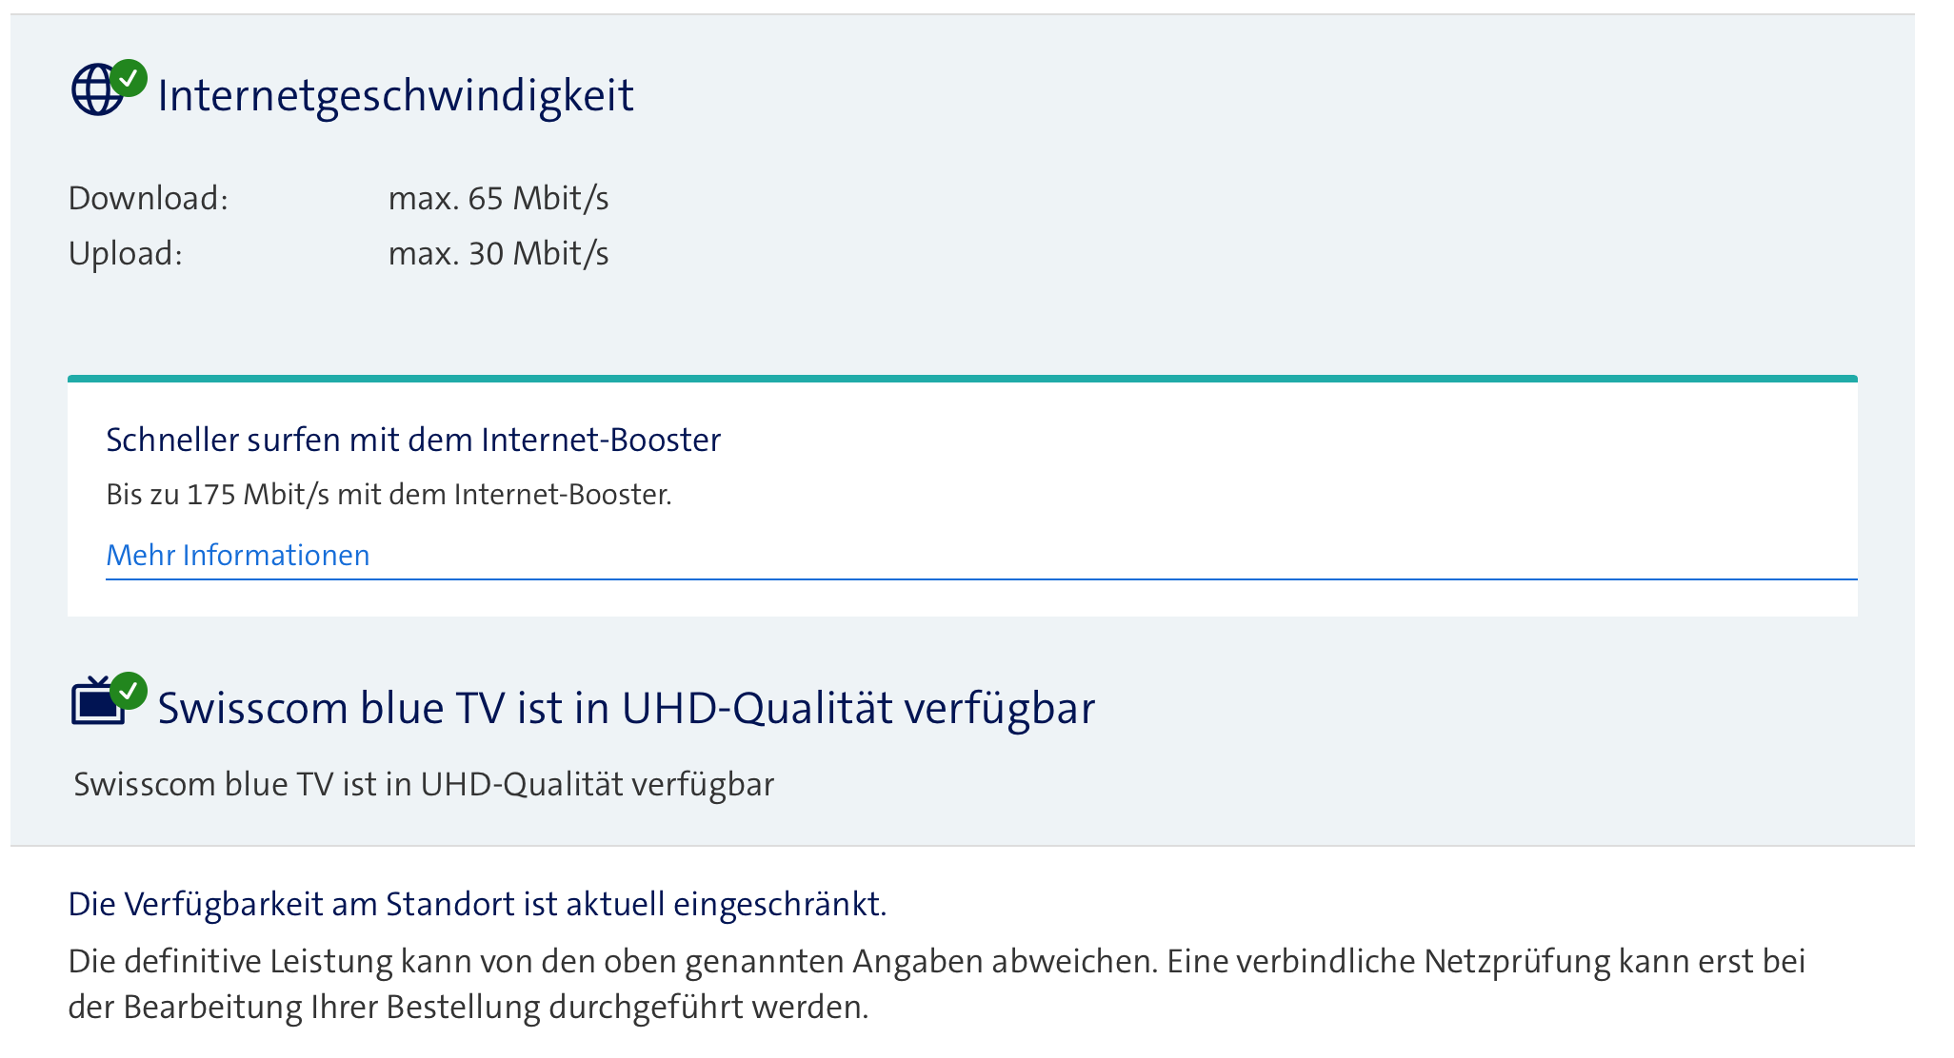Screen dimensions: 1954x1058
Task: Select the Download label
Action: [x=149, y=198]
